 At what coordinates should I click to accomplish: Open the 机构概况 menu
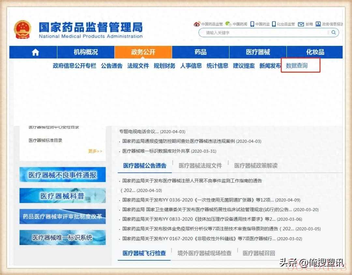click(x=86, y=52)
